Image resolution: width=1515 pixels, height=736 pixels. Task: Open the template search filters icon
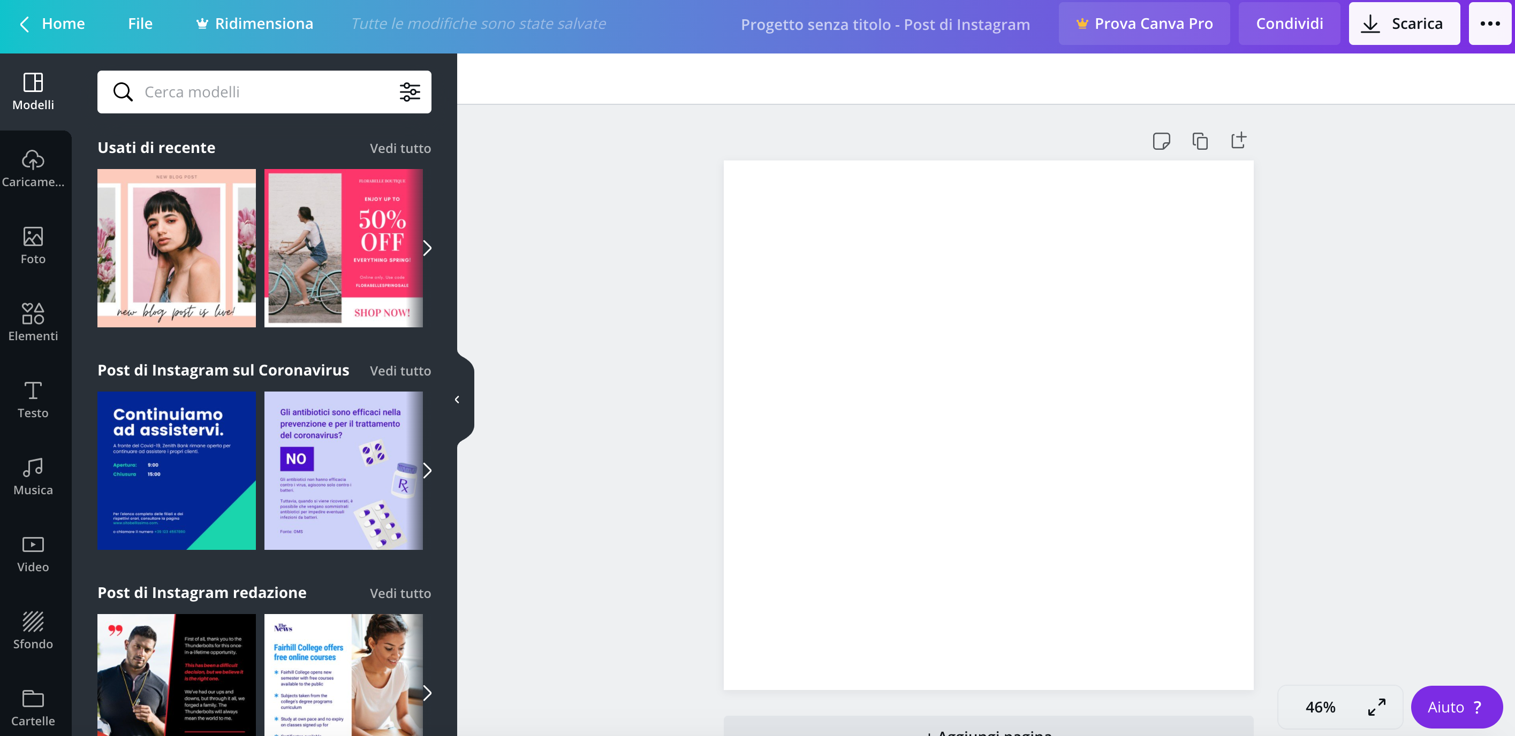click(x=410, y=91)
